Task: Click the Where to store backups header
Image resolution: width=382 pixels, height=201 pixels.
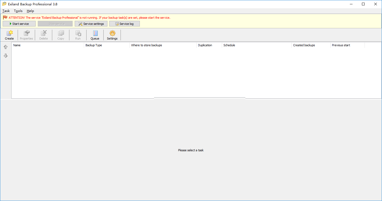Action: 163,45
